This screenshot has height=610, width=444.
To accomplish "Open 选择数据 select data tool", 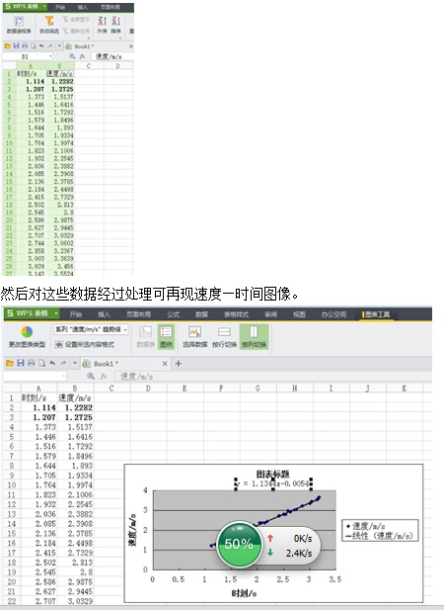I will coord(194,337).
